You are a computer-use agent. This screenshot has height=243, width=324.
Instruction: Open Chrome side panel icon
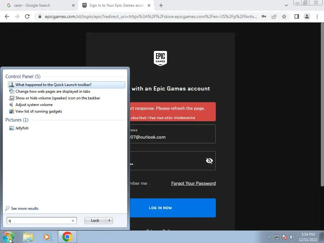click(297, 16)
